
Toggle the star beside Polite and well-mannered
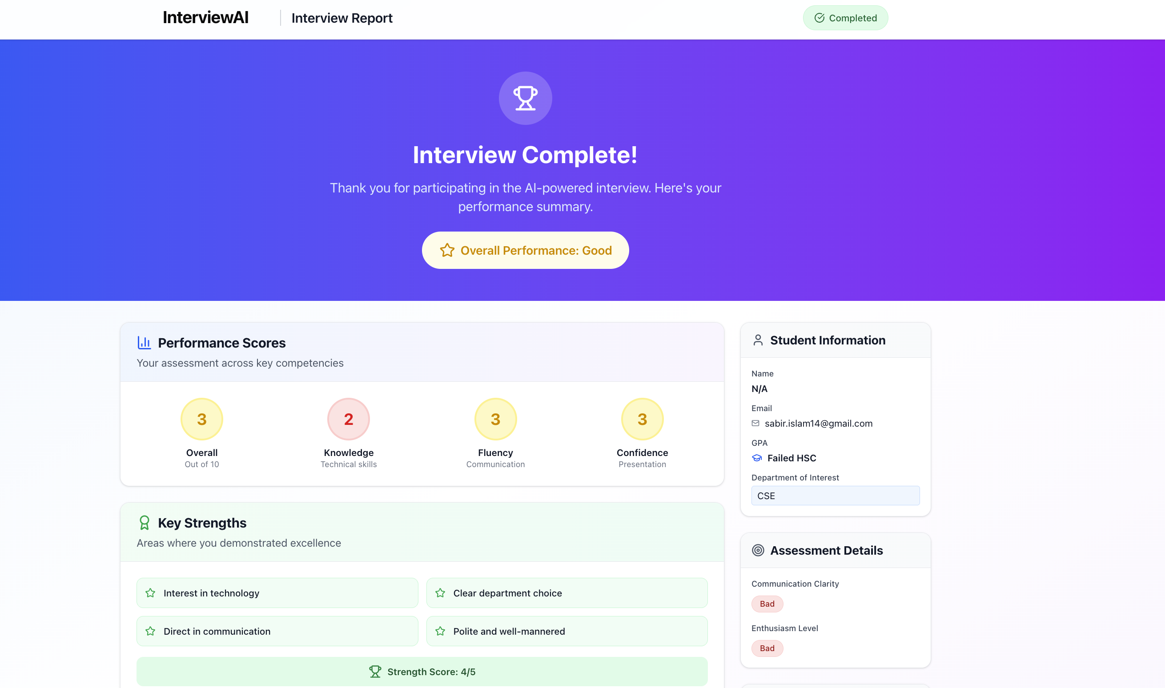coord(439,631)
